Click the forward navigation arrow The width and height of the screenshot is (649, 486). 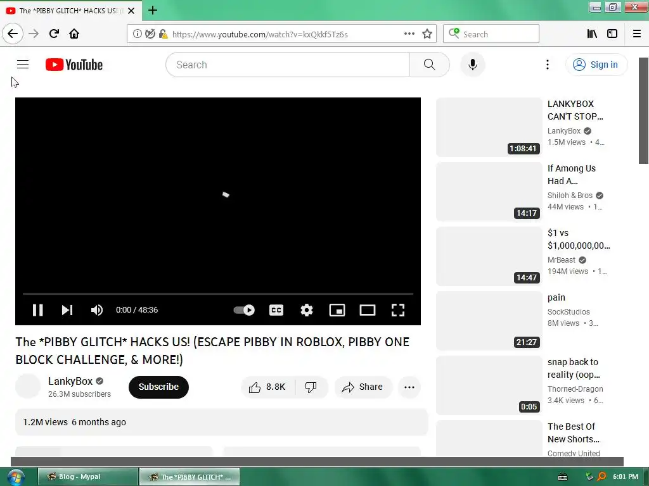[x=34, y=34]
